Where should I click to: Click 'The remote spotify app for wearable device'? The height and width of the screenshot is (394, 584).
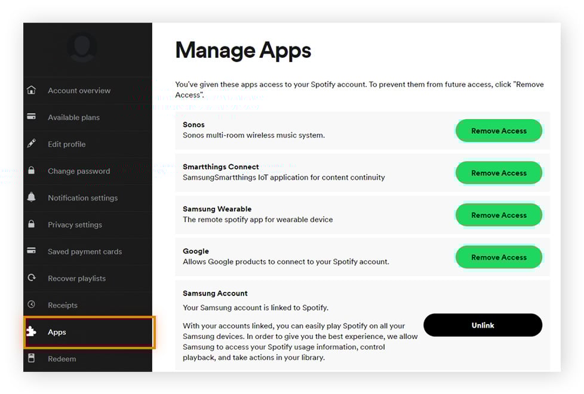coord(258,219)
